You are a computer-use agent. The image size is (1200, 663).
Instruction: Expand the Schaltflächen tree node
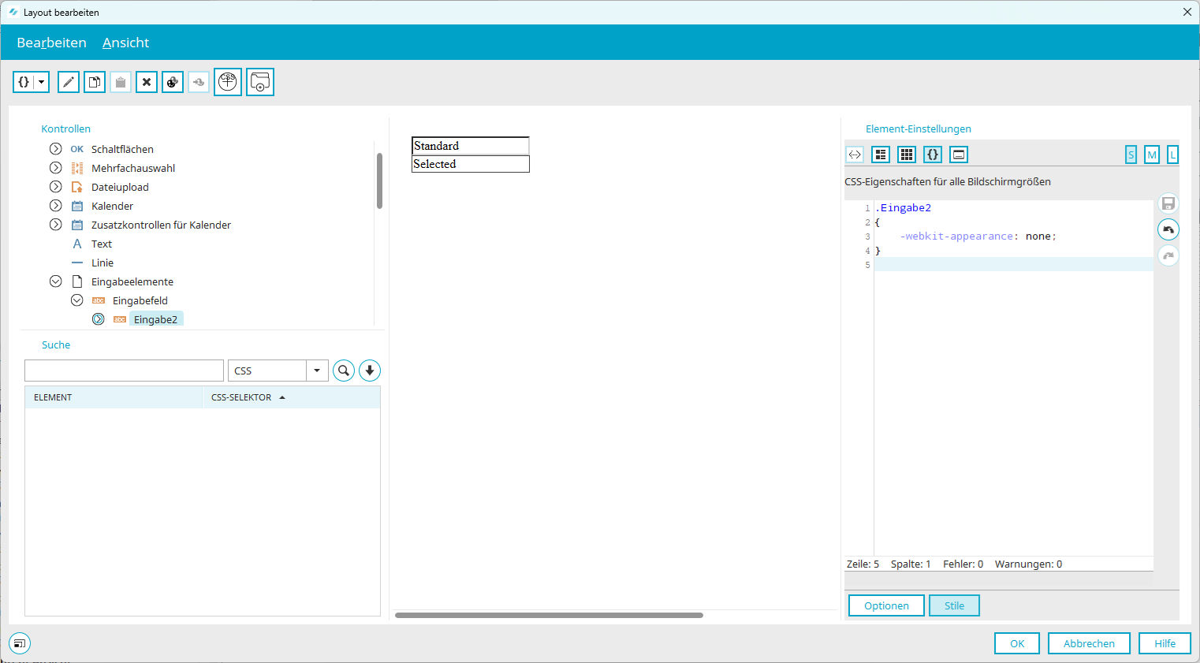(x=55, y=149)
